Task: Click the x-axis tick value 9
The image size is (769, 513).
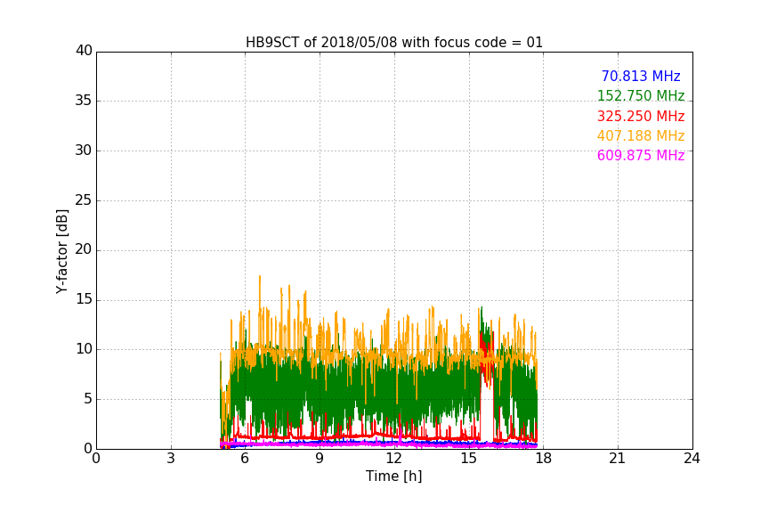Action: pos(320,459)
